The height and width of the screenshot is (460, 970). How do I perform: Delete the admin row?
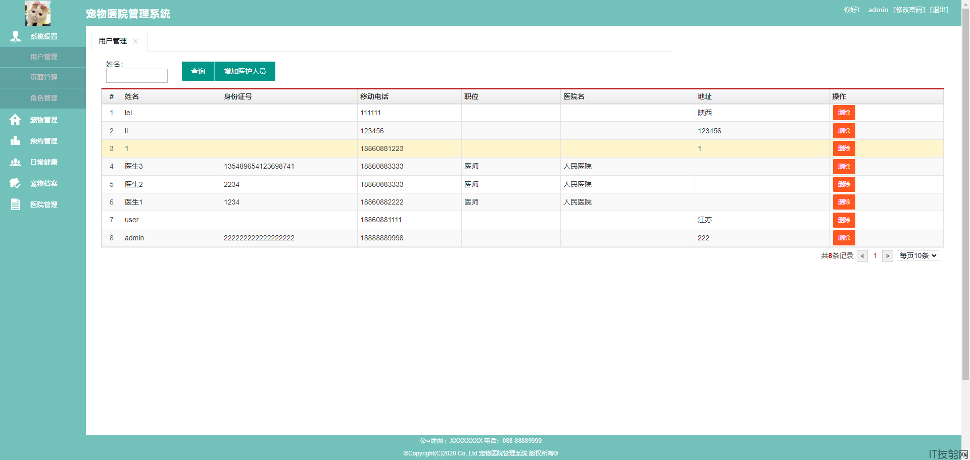coord(844,238)
